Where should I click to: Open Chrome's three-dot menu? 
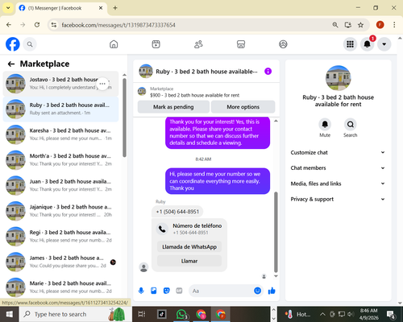point(394,25)
